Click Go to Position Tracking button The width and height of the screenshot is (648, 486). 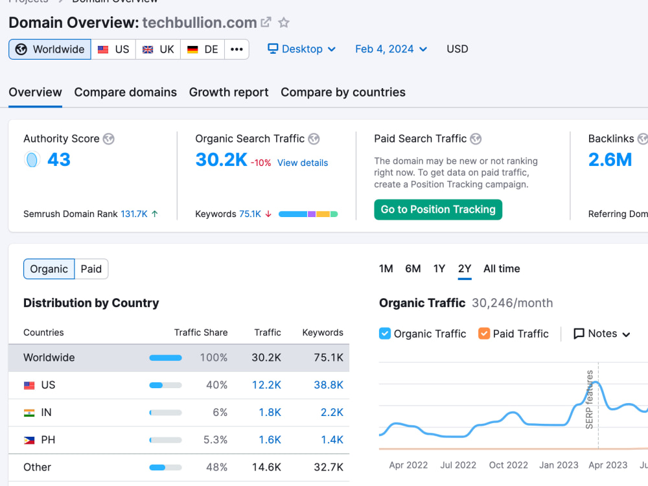438,209
